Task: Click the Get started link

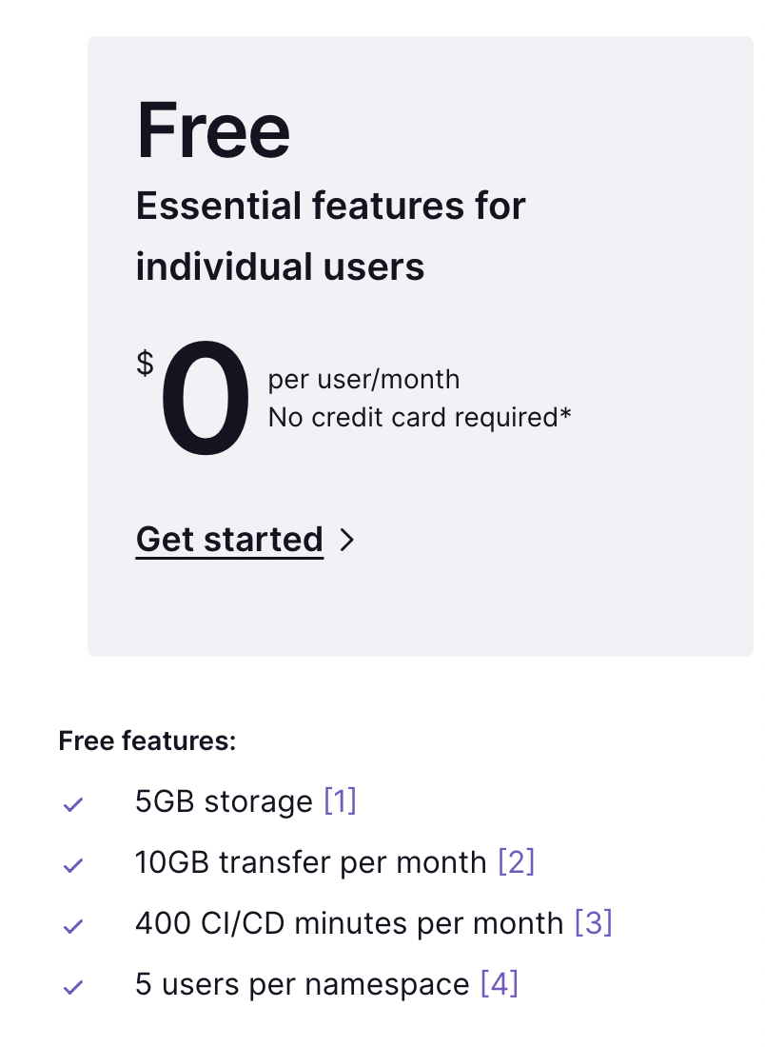Action: click(x=229, y=540)
